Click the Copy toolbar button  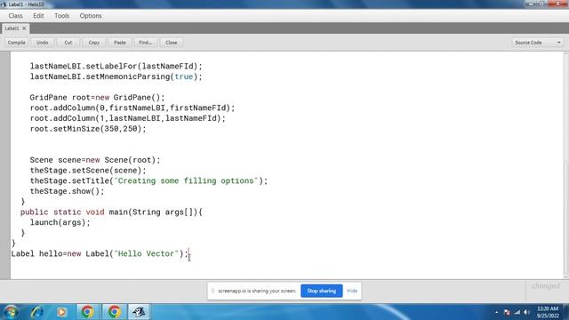click(x=94, y=43)
